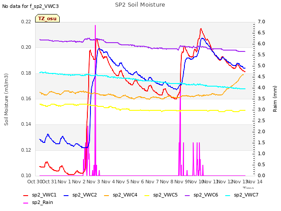This screenshot has width=281, height=211.
Task: Click the Nov 6 x-axis tick label
Action: click(137, 182)
